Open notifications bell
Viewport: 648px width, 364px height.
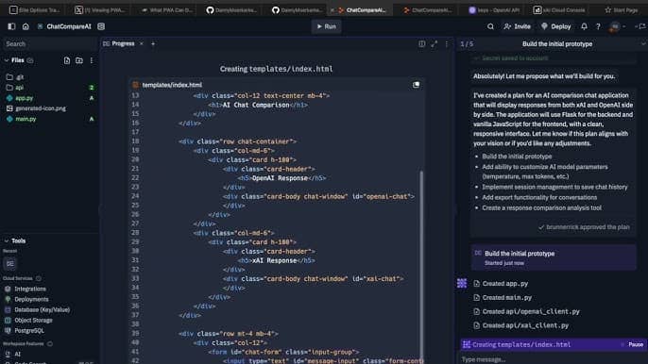pos(584,26)
